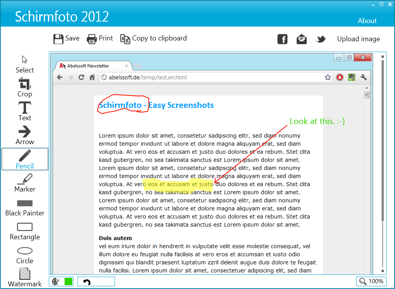
Task: Add a Watermark to the image
Action: click(25, 277)
